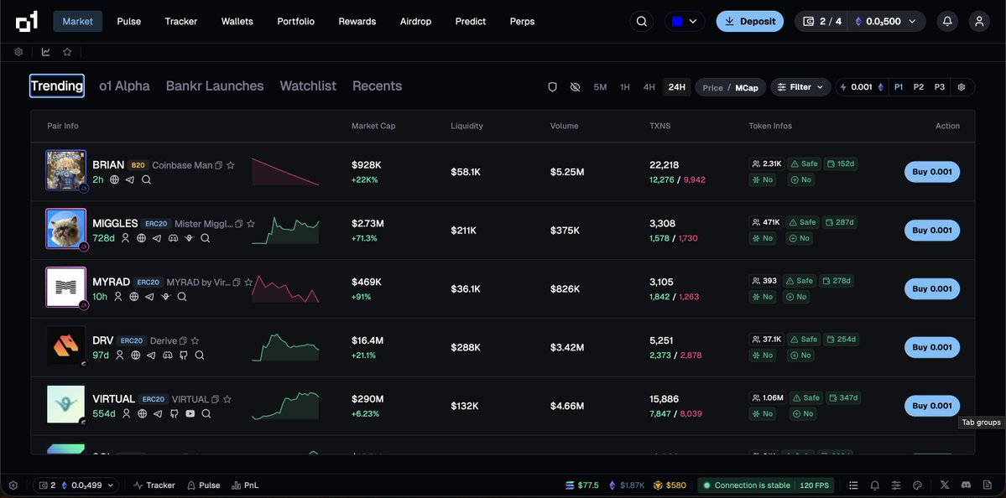Select the 1H timeframe
This screenshot has width=1006, height=498.
[625, 87]
